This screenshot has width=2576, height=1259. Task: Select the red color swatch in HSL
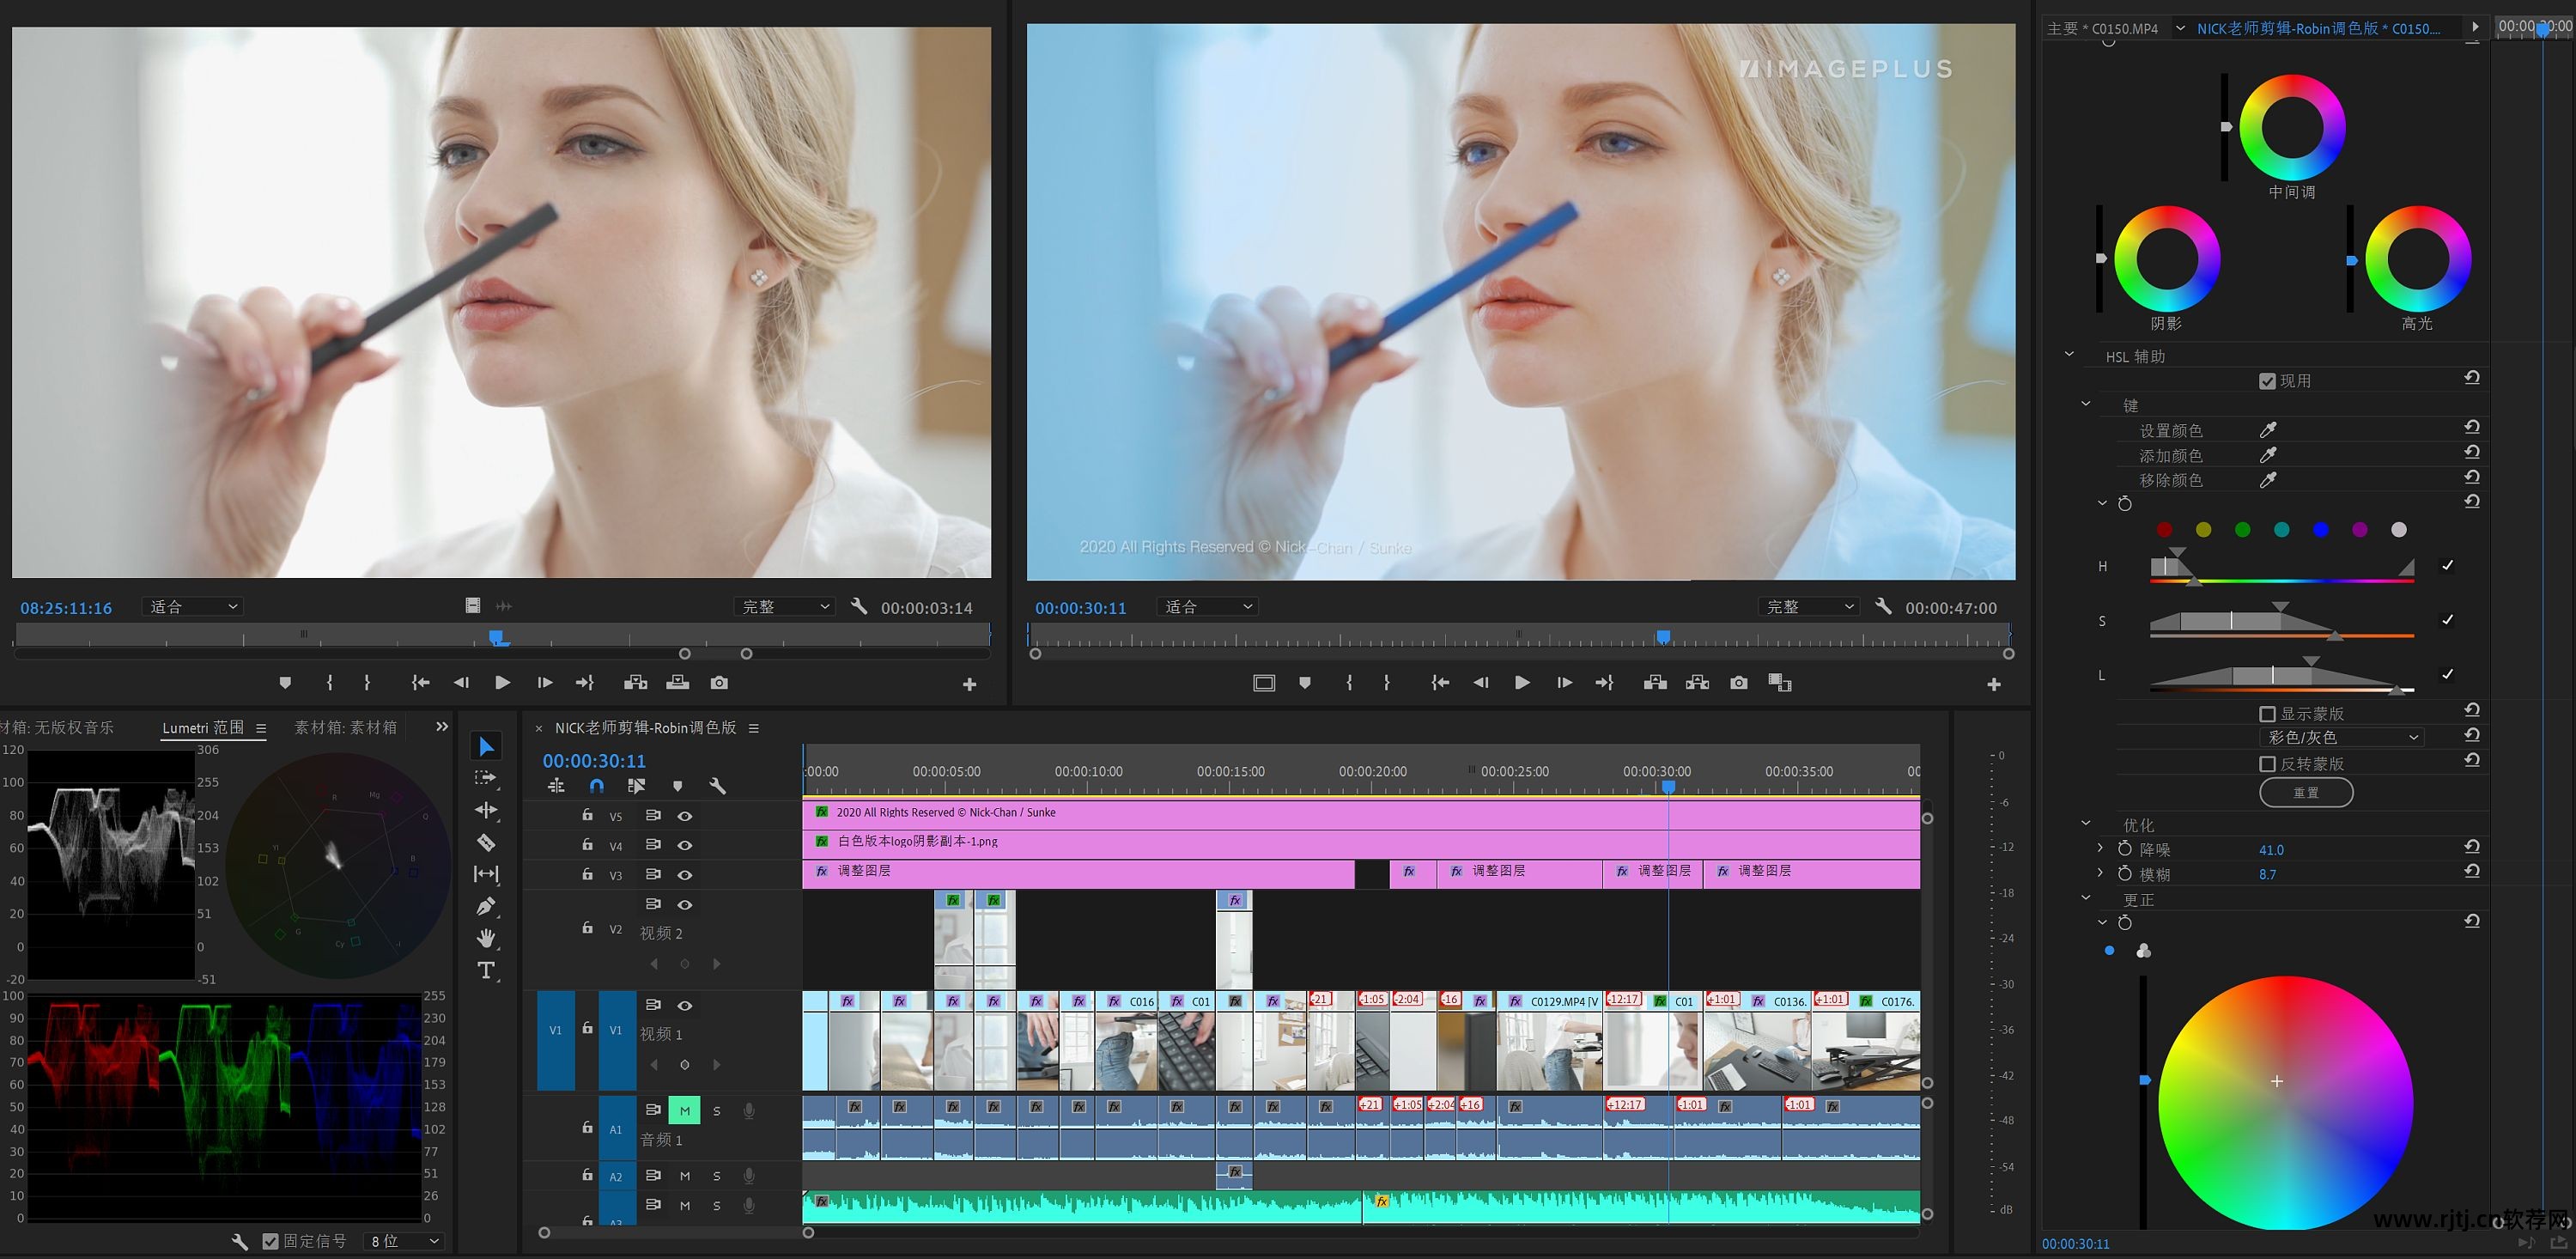point(2164,530)
